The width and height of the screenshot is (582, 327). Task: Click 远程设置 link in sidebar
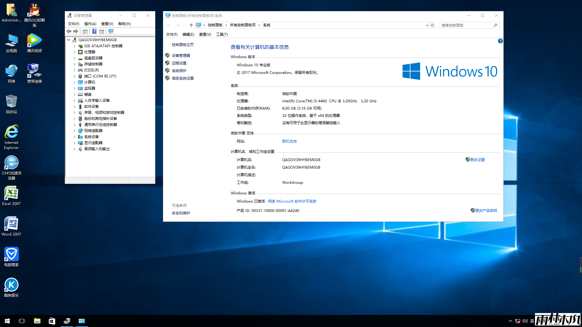[x=179, y=63]
